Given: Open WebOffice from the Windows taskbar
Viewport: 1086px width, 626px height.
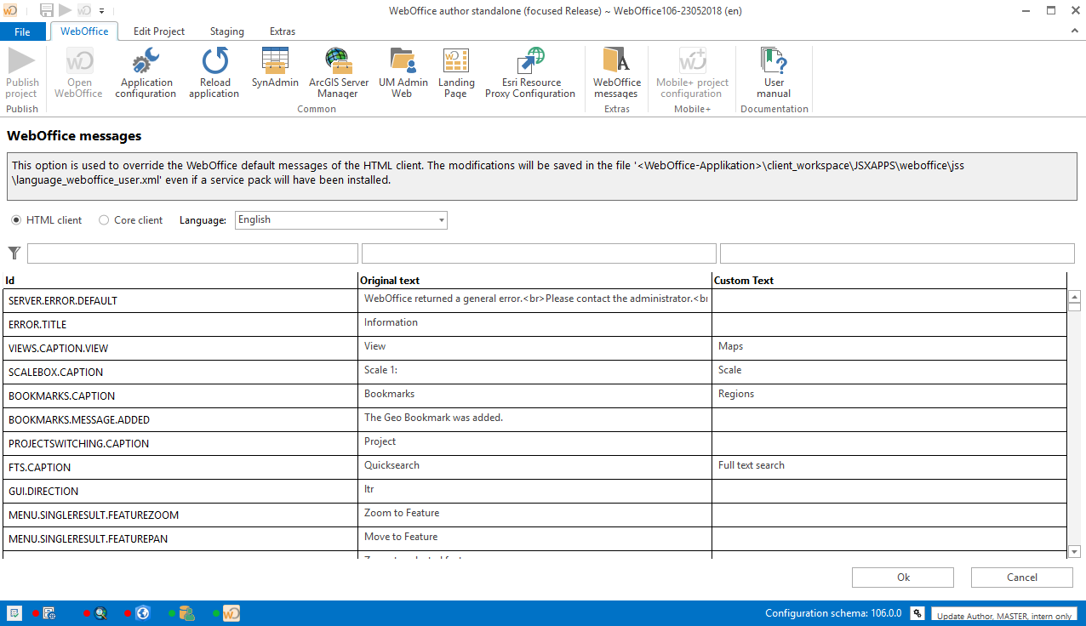Looking at the screenshot, I should 231,612.
